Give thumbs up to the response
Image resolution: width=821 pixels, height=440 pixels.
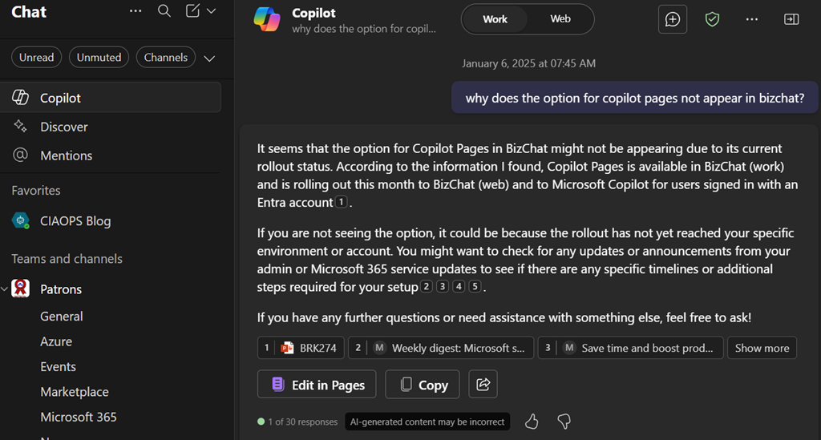[532, 421]
